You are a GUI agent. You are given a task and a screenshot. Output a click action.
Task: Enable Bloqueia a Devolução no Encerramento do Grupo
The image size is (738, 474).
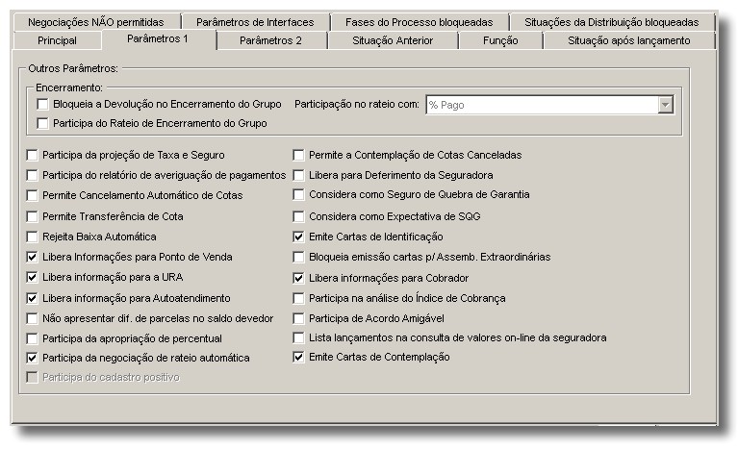(42, 104)
